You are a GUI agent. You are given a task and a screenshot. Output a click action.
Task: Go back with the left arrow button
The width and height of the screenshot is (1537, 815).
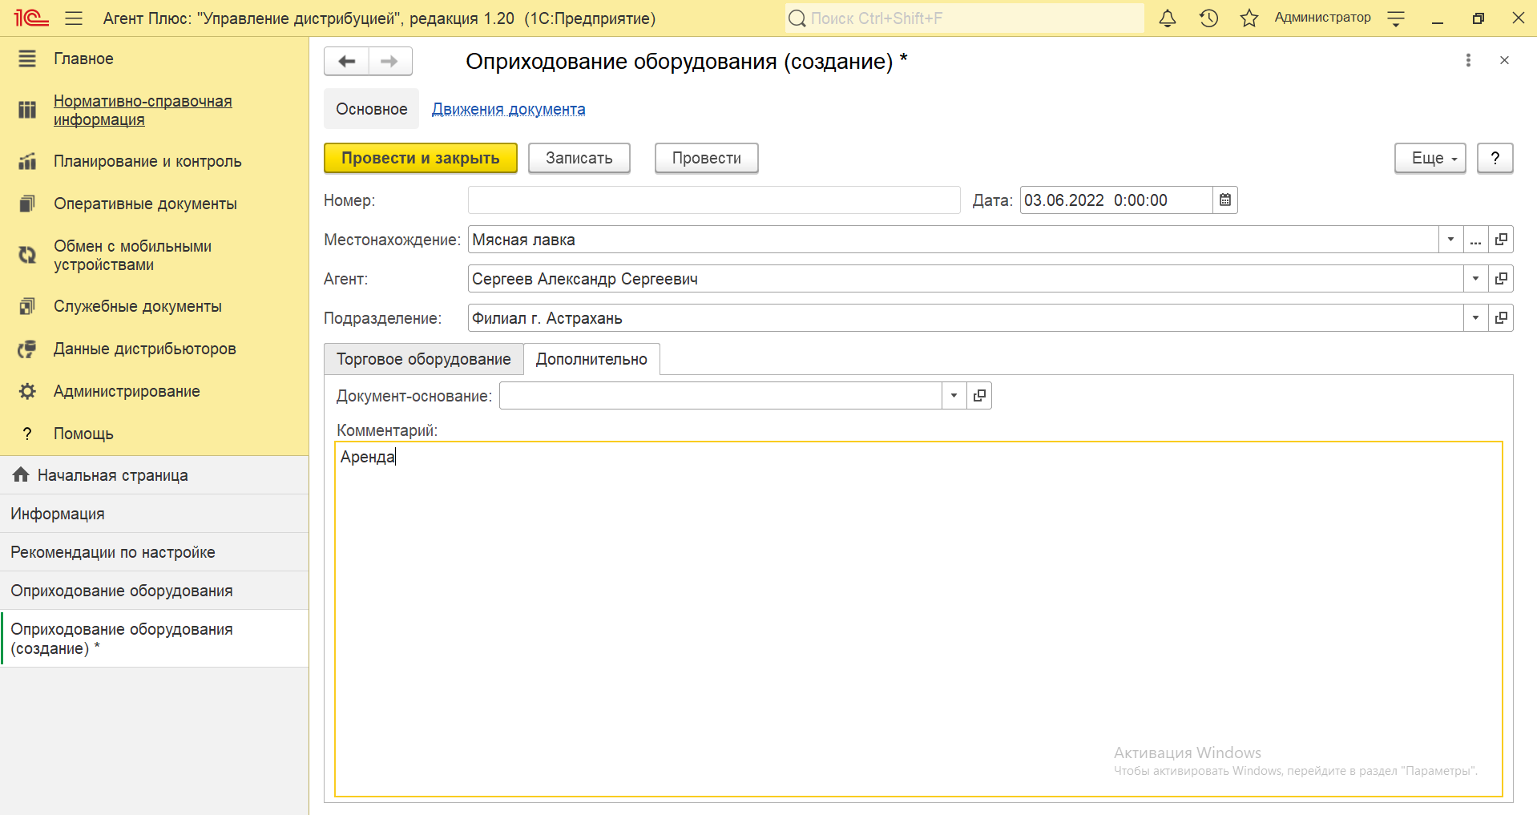click(347, 61)
